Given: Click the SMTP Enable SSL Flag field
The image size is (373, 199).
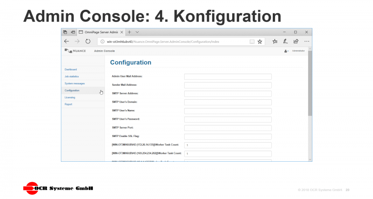Looking at the screenshot, I should click(x=228, y=137).
